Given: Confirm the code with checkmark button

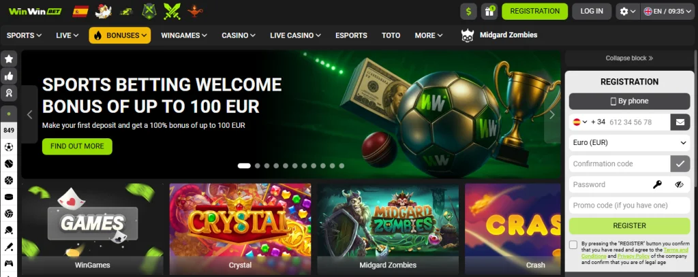Looking at the screenshot, I should coord(680,163).
